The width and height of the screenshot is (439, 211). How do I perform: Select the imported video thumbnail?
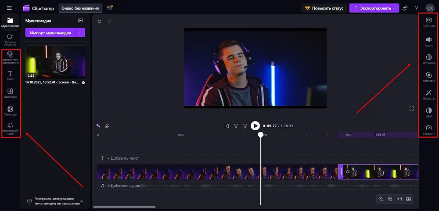[x=55, y=62]
